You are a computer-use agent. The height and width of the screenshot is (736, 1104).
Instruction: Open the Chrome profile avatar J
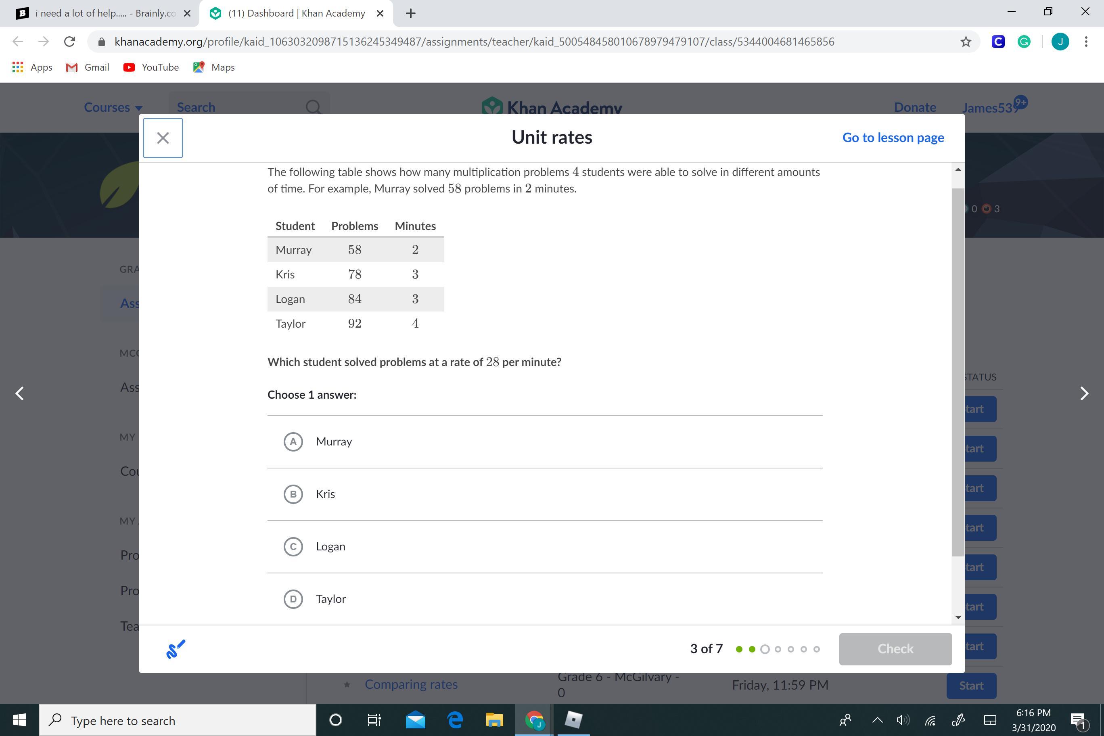click(1060, 42)
